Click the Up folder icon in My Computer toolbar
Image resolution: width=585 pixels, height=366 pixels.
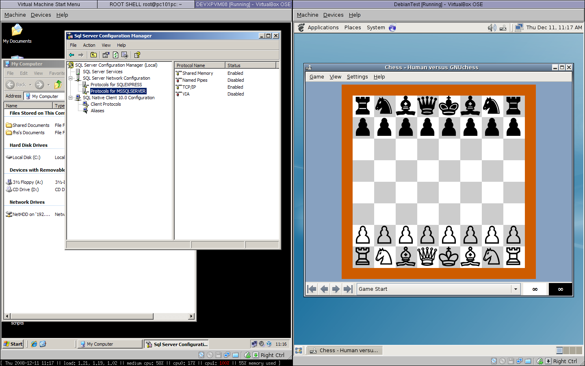click(58, 85)
